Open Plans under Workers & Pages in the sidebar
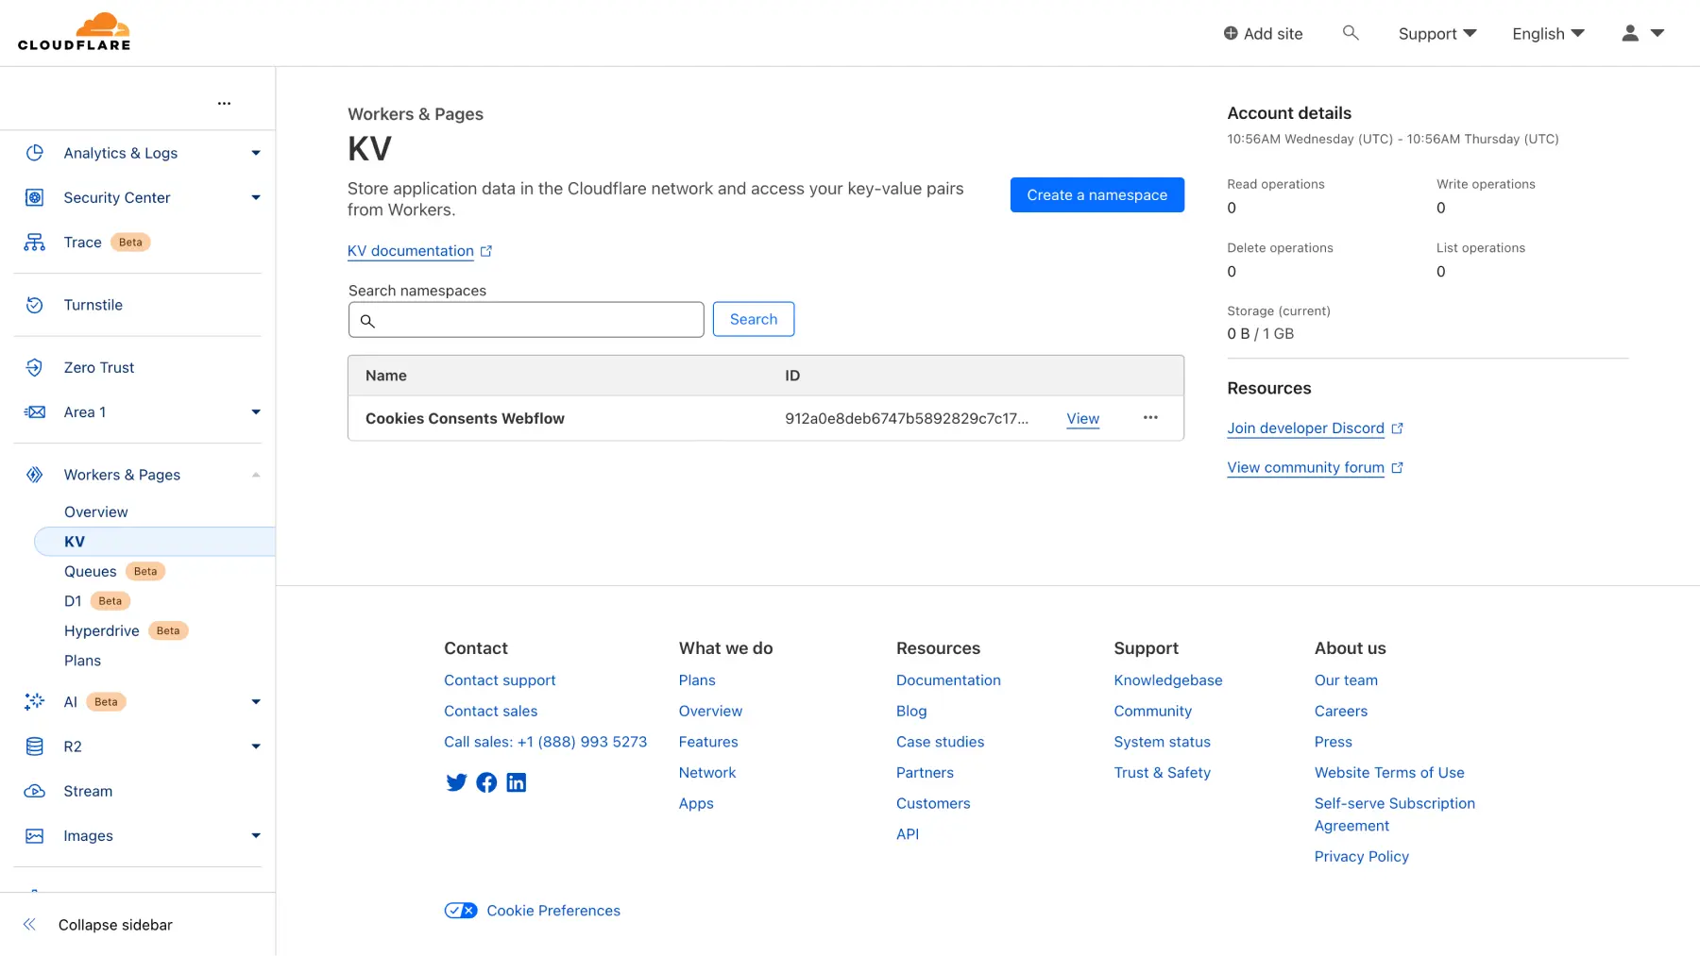This screenshot has width=1700, height=956. point(82,661)
